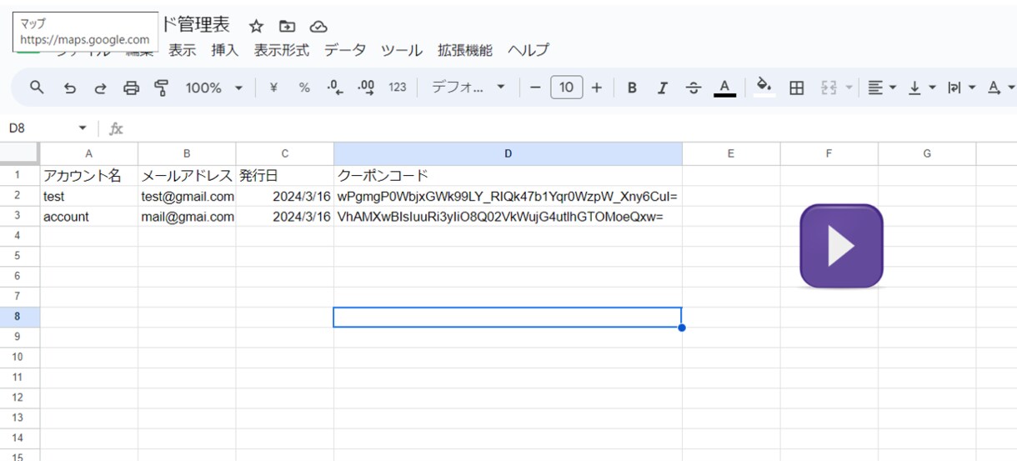Toggle italic formatting
The height and width of the screenshot is (461, 1017).
663,88
